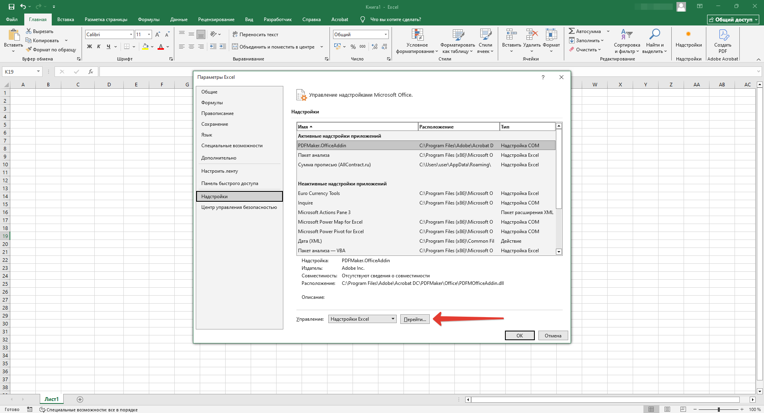Click the Wrap Text (Переносить текст) button
Screen dimensions: 764x413
coord(255,35)
